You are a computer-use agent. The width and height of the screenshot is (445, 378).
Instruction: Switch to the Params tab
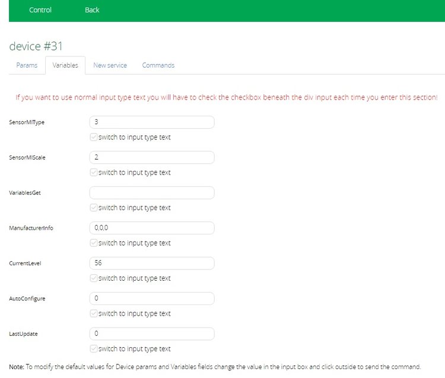(27, 65)
